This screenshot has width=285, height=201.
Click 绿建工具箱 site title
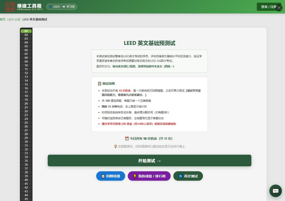pos(29,6)
